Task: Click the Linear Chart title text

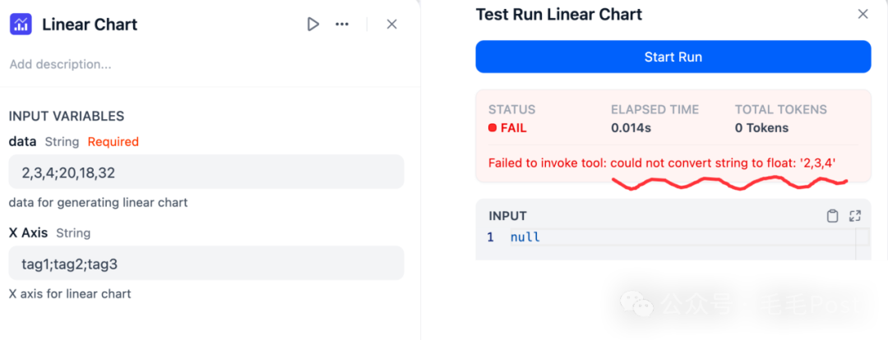Action: (x=90, y=25)
